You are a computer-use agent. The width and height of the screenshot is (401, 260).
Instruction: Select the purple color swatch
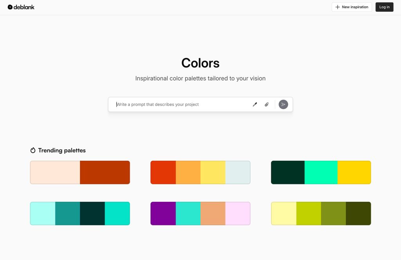coord(163,213)
